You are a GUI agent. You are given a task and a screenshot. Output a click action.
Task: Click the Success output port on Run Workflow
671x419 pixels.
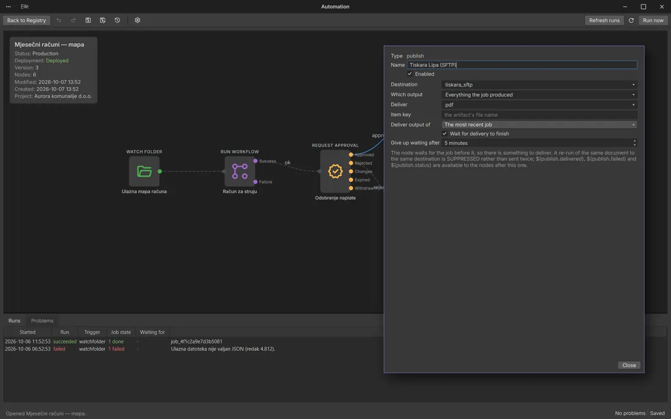(256, 161)
